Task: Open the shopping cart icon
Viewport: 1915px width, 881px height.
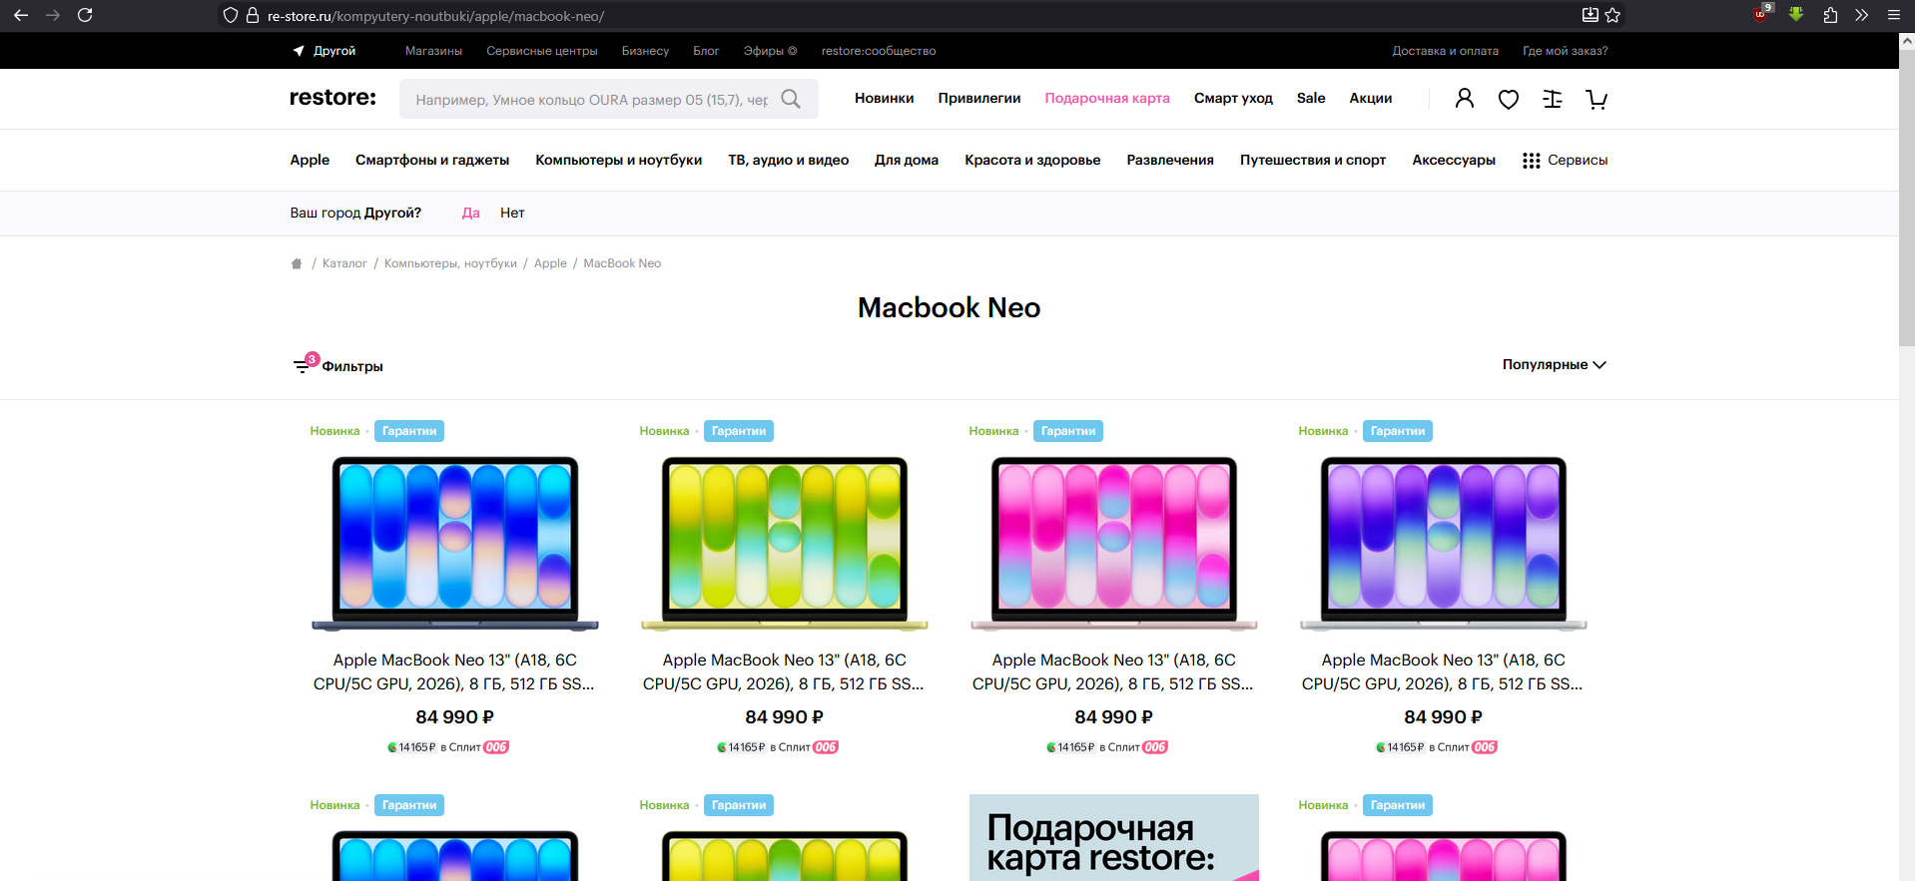Action: coord(1596,99)
